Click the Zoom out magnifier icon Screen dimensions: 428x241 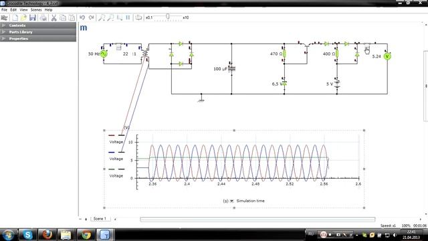[110, 18]
